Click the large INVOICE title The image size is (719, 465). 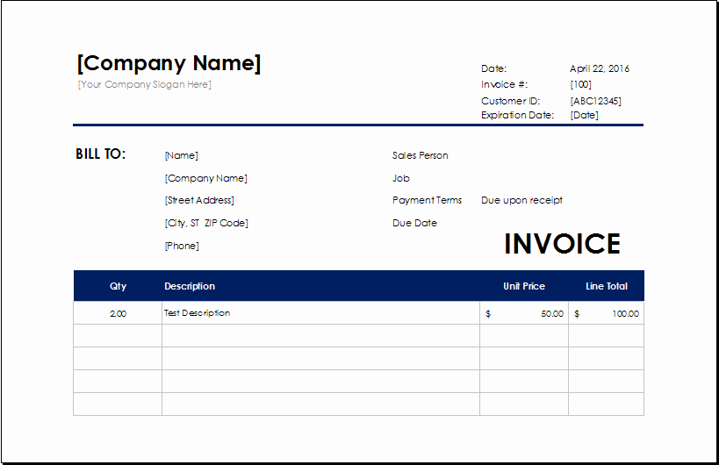[562, 244]
